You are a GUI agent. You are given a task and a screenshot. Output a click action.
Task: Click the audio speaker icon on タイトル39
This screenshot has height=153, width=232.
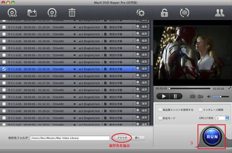point(75,104)
